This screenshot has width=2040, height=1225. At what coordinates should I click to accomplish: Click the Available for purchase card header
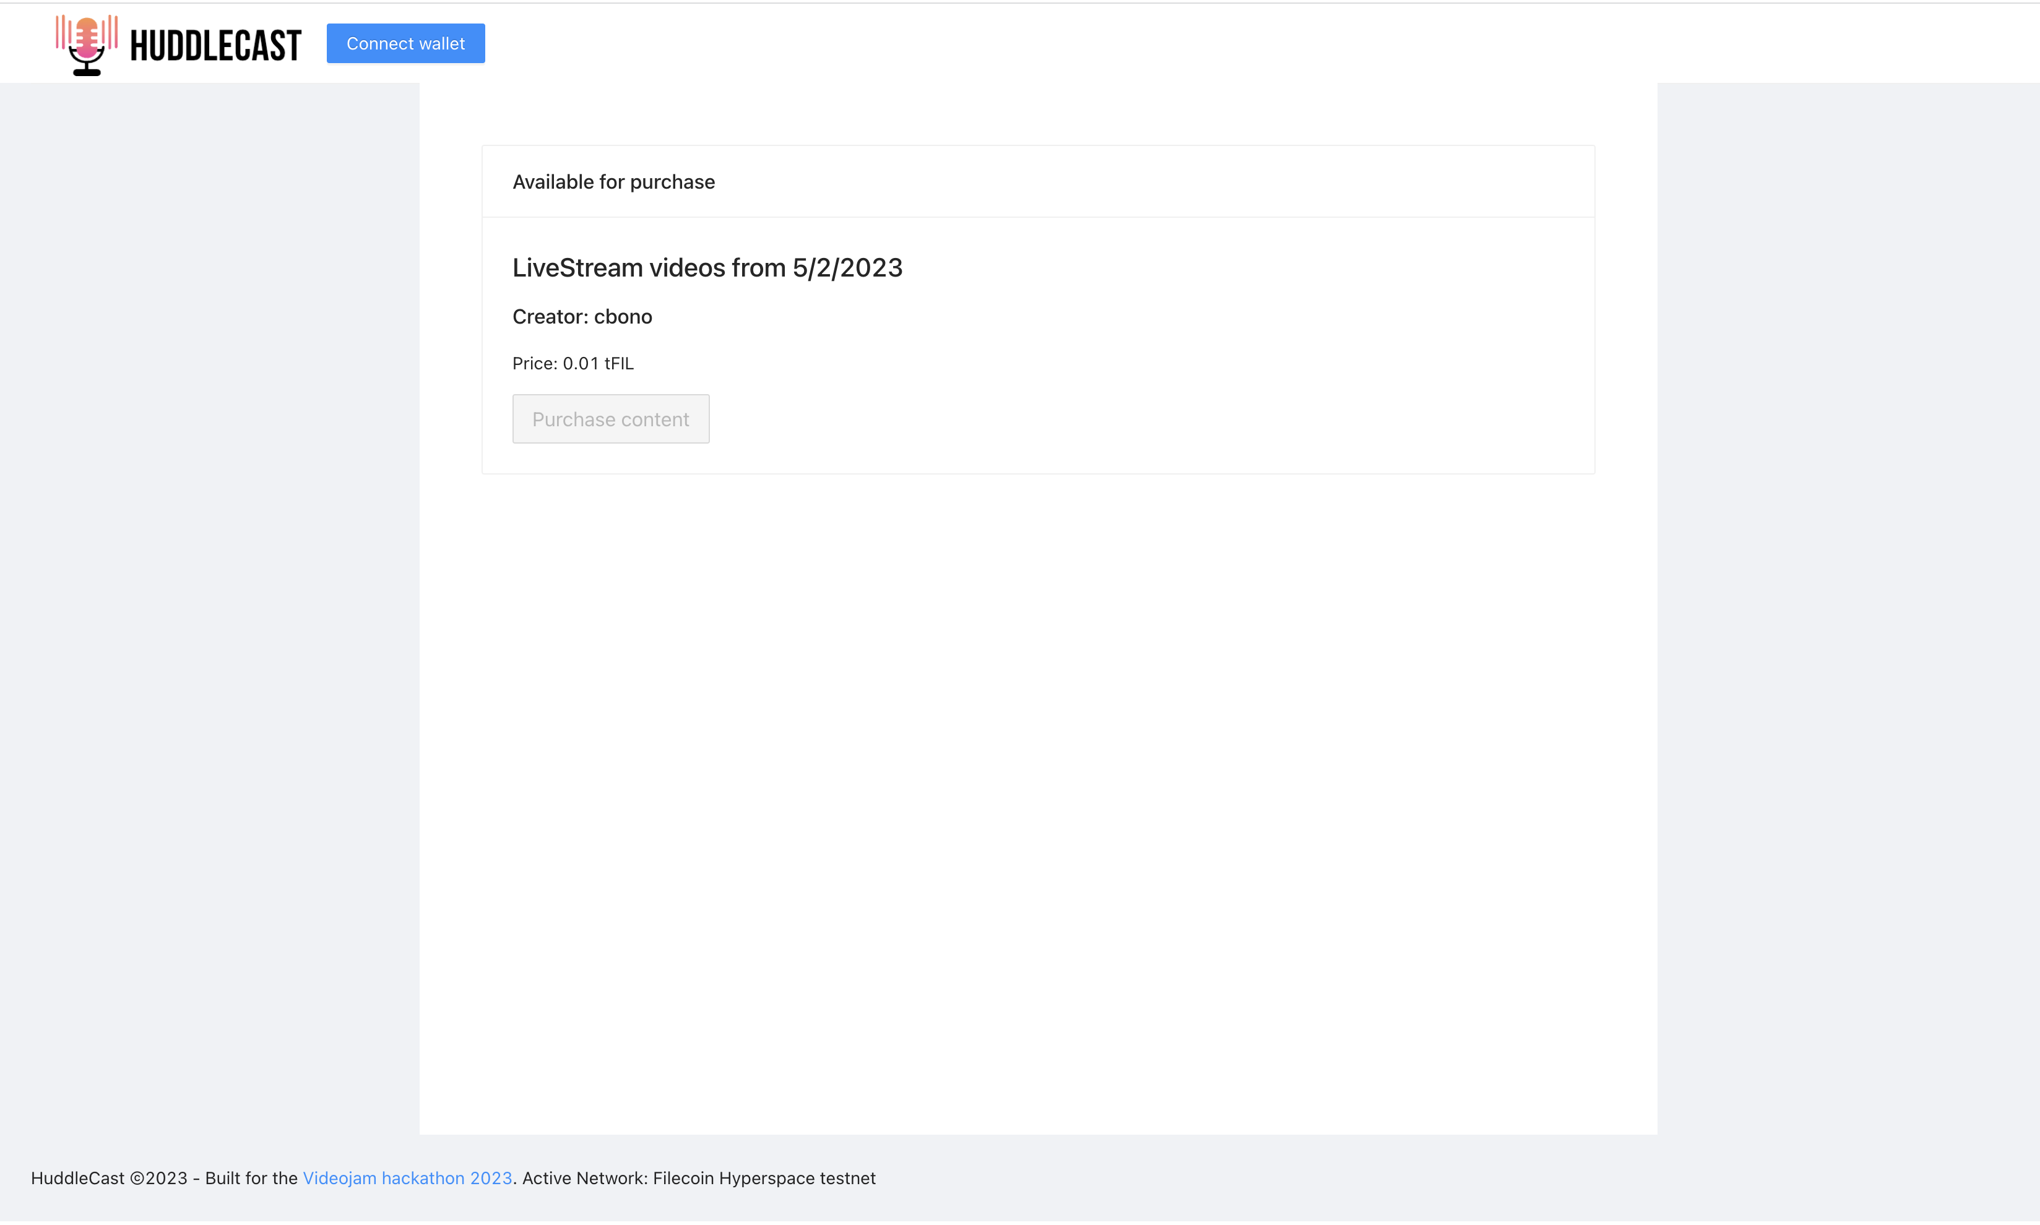(613, 182)
